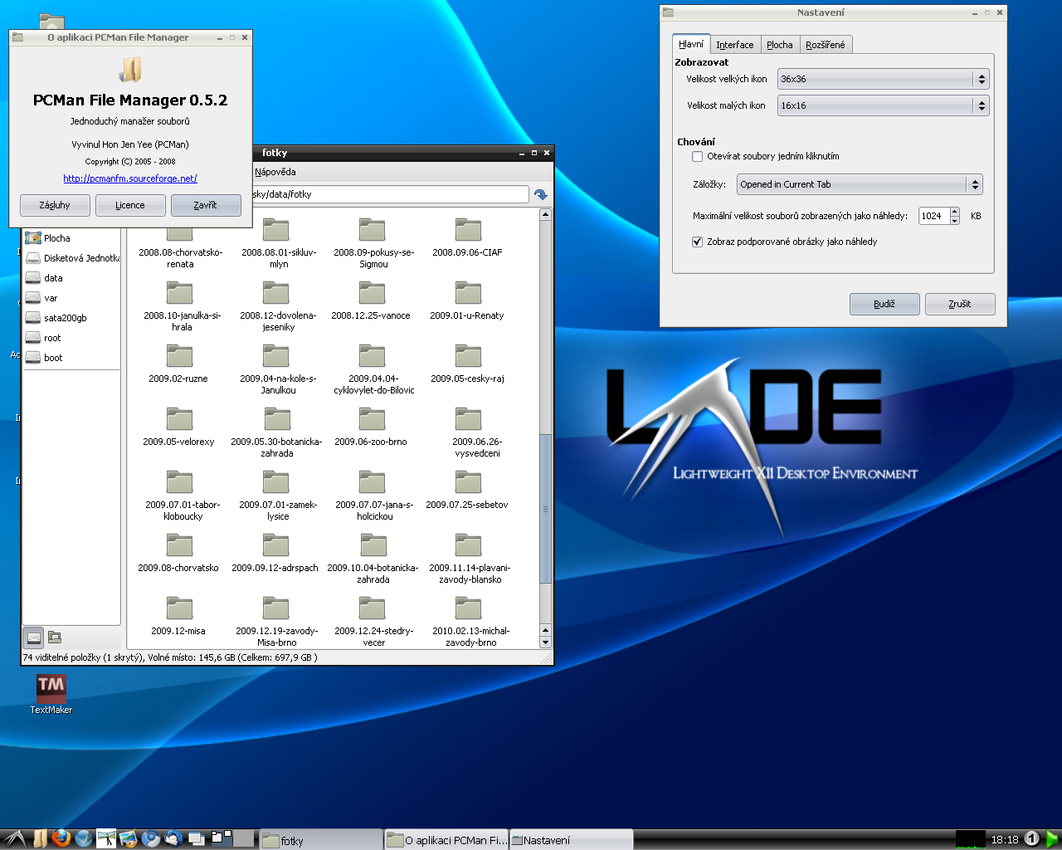Click the 1024 KB size input field
The width and height of the screenshot is (1062, 850).
click(x=934, y=216)
